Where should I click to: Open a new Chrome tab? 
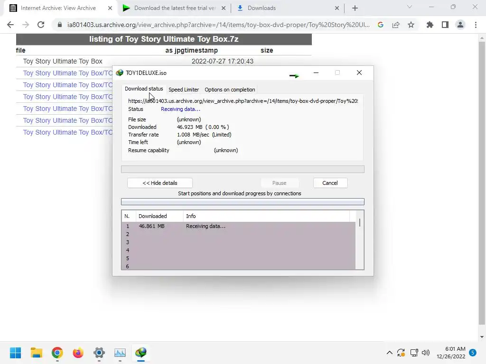tap(355, 9)
